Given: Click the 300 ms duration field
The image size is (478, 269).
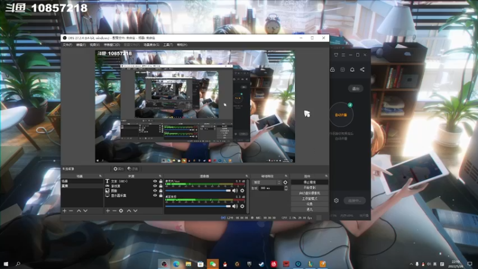Looking at the screenshot, I should coord(271,188).
